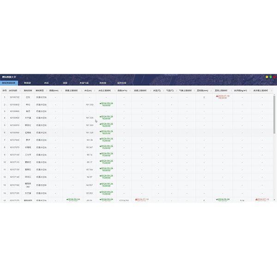This screenshot has width=277, height=277.
Task: Click water level value 65.062
Action: [90, 193]
